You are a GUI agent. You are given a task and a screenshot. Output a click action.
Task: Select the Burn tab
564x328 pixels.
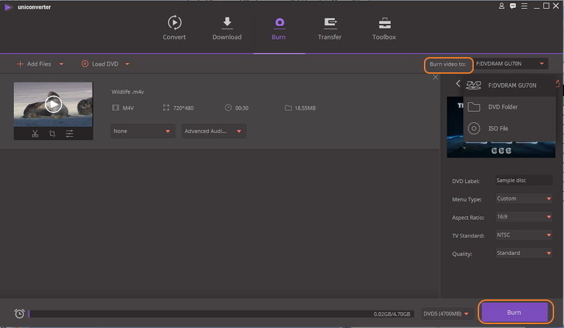click(279, 28)
